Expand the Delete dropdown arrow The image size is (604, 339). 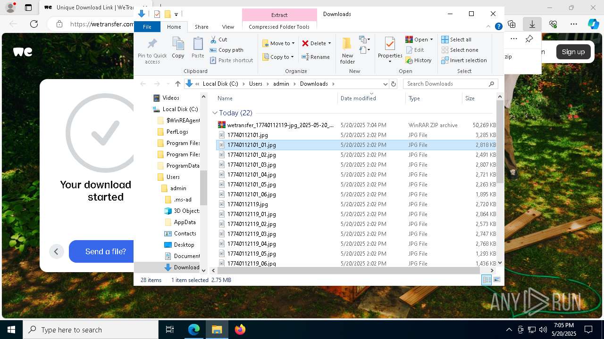[329, 43]
